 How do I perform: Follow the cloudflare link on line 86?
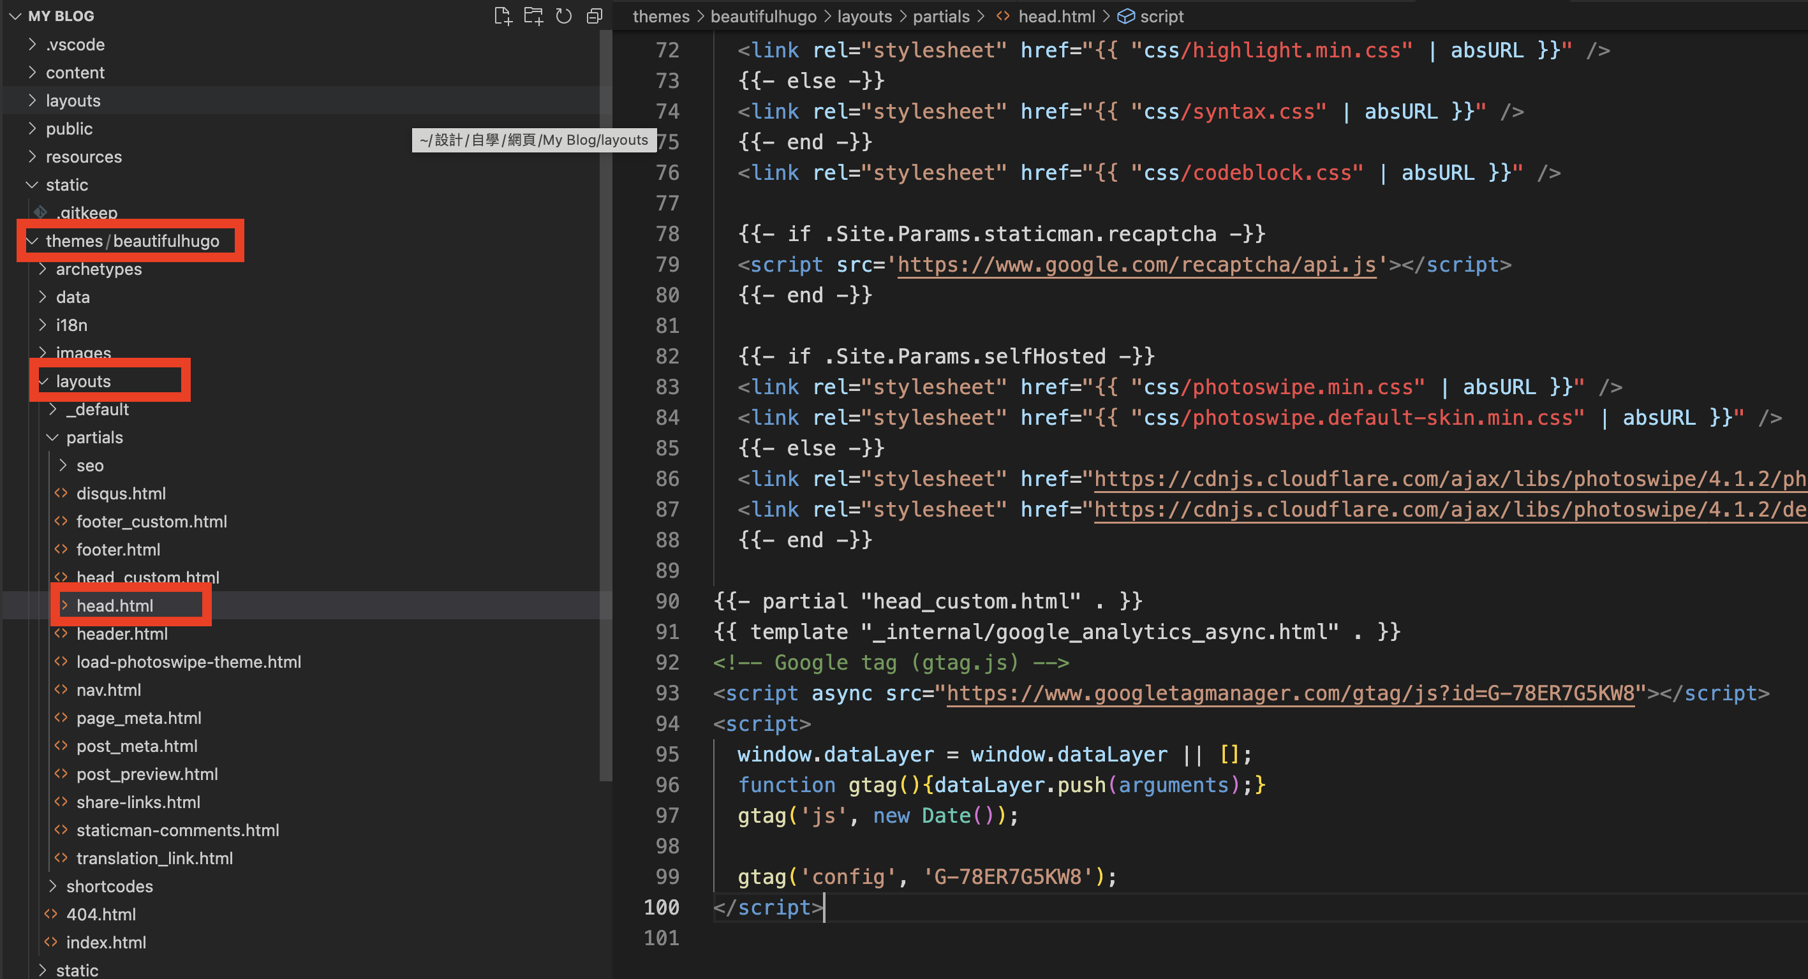(x=1450, y=480)
